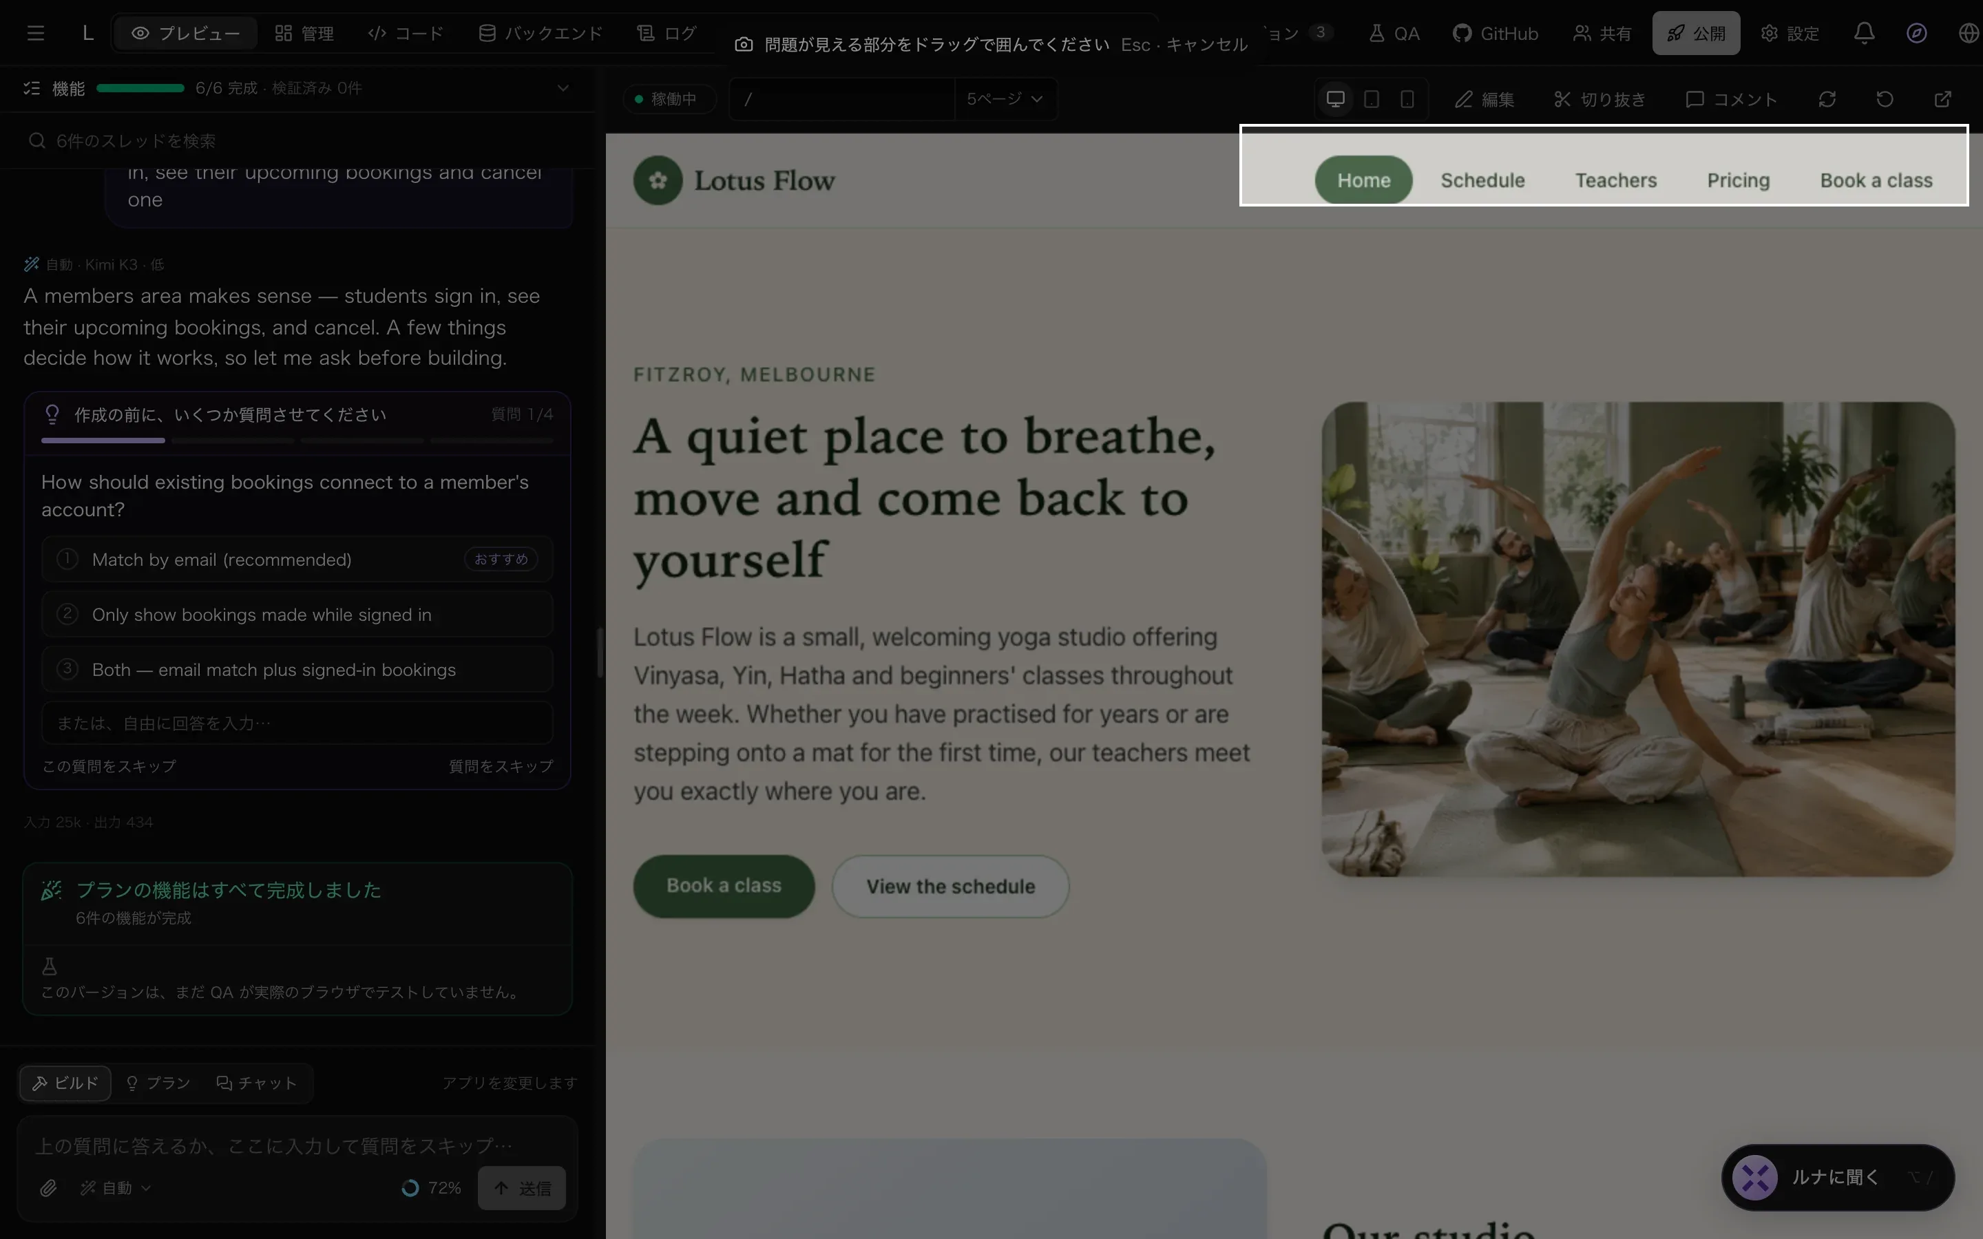
Task: Click the 切り抜き scissors tool
Action: tap(1599, 99)
